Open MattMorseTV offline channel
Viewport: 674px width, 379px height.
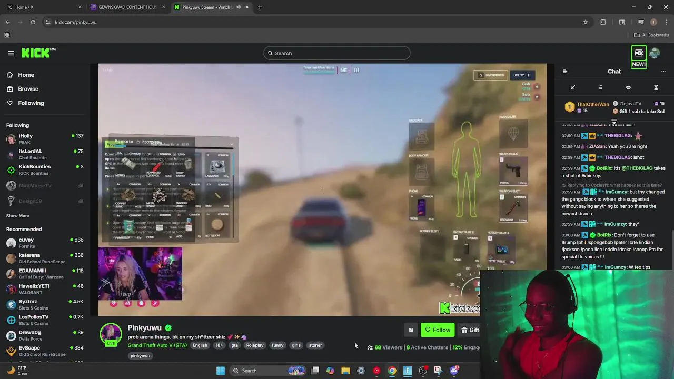point(45,186)
